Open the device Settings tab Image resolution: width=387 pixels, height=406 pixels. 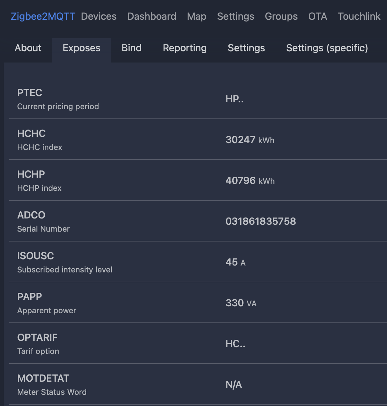[x=246, y=48]
